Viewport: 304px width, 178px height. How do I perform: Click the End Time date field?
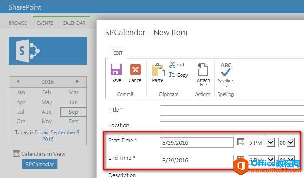click(197, 160)
